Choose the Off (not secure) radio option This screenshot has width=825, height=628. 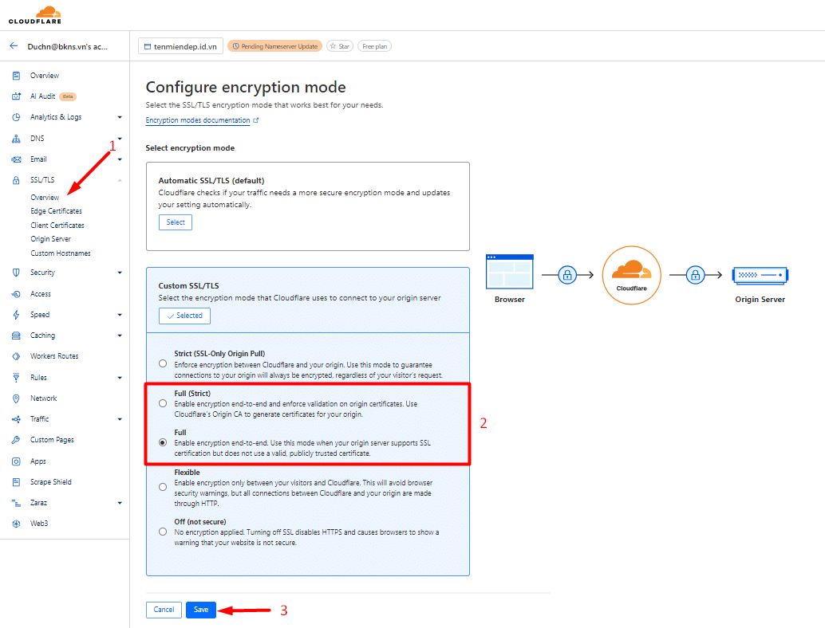coord(163,532)
